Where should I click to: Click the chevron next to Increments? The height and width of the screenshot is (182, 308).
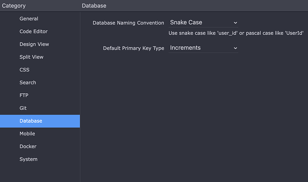[235, 48]
